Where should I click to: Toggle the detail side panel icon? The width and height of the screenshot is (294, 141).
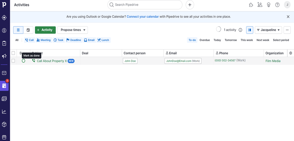click(x=250, y=30)
